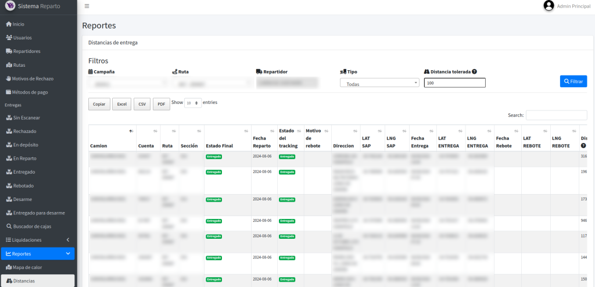This screenshot has height=287, width=595.
Task: Click the Tipo filter label icon
Action: coord(343,71)
